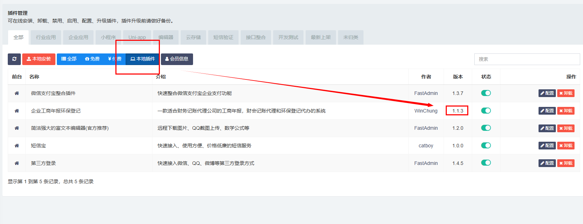Disable the 第三方登录 status switch

[486, 163]
